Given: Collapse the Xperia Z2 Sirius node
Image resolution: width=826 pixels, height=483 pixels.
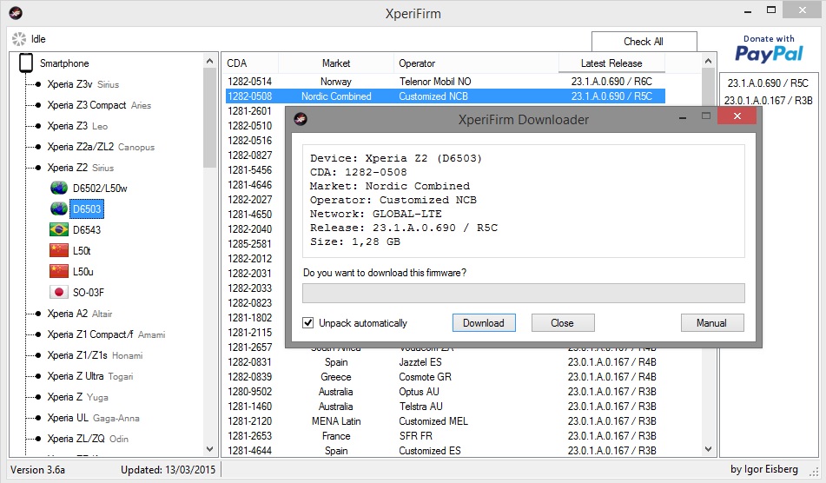Looking at the screenshot, I should [37, 168].
